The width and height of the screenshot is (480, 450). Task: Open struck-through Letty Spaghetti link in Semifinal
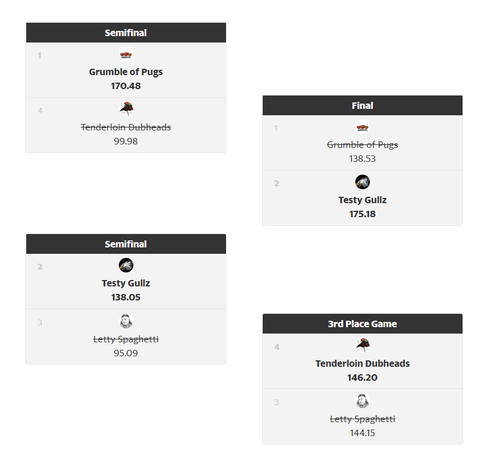coord(126,339)
